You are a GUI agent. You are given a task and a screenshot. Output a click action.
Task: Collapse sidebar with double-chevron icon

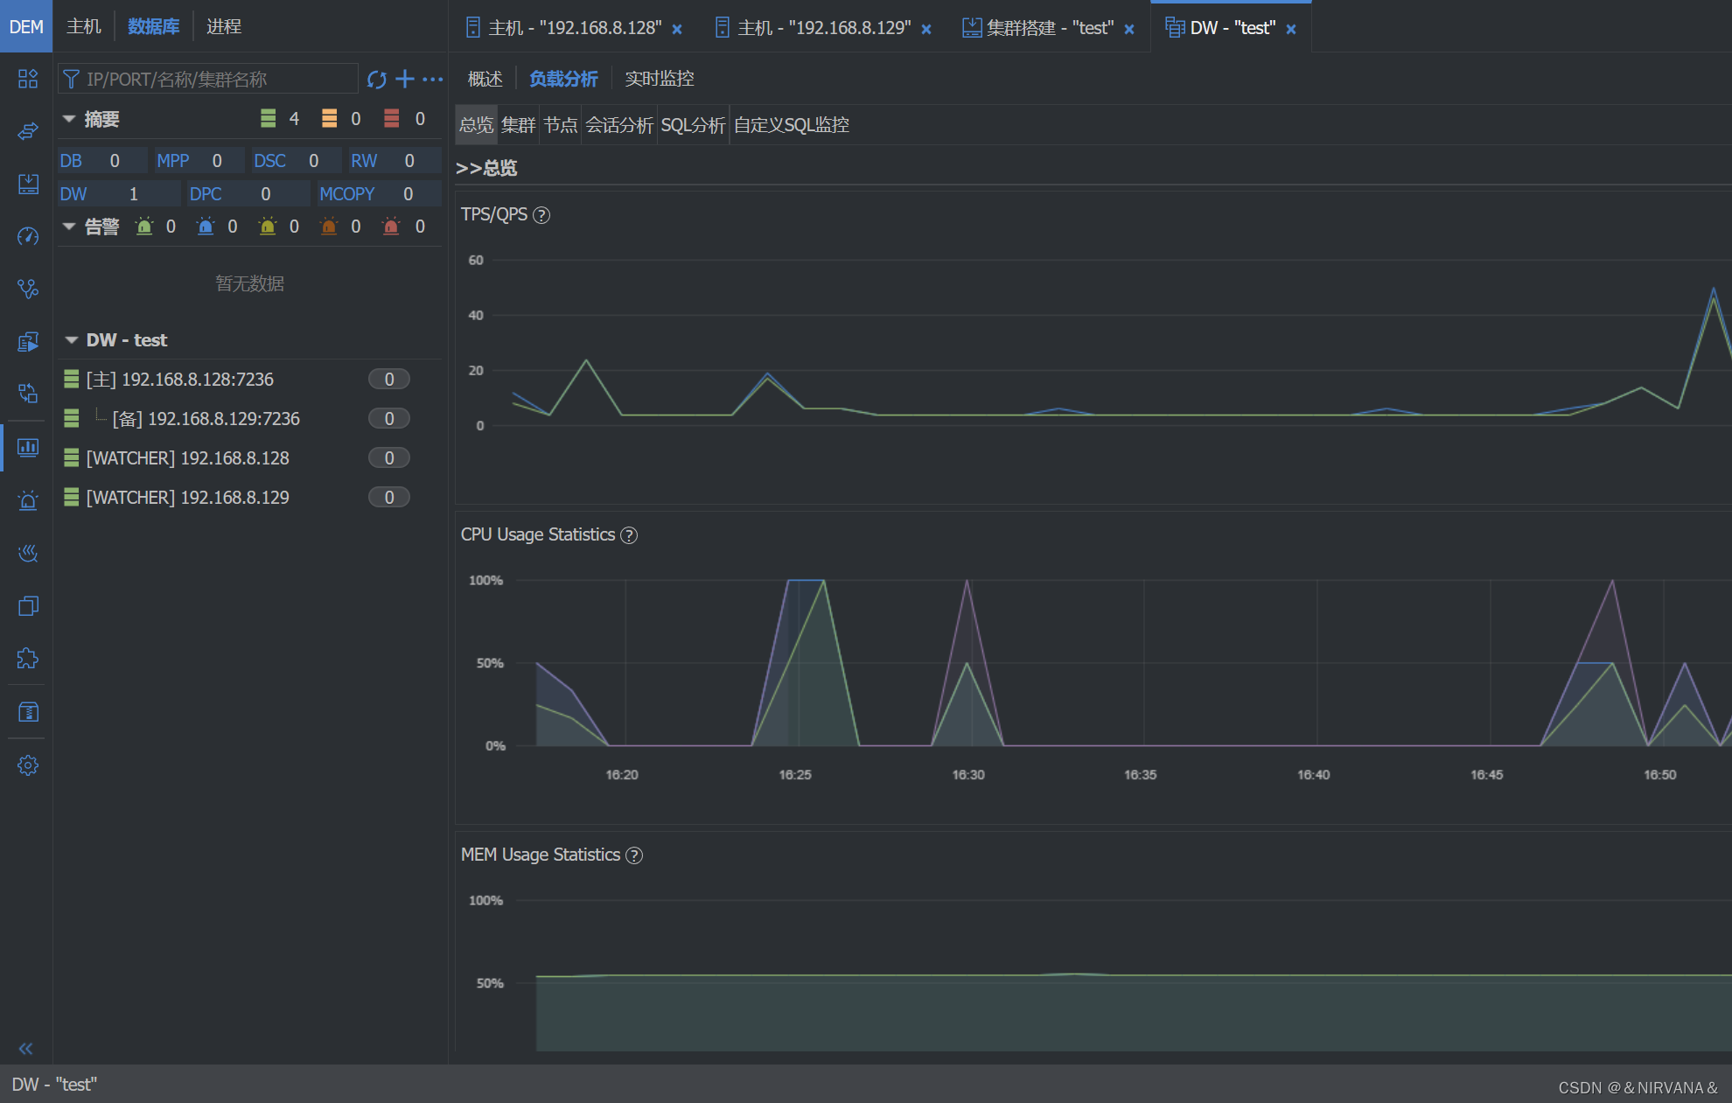[26, 1049]
